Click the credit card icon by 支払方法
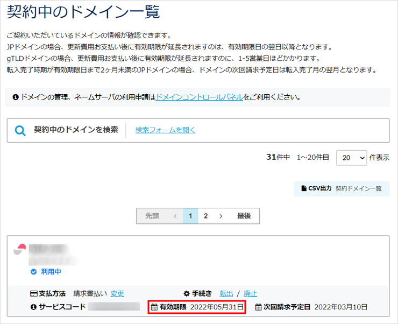The image size is (398, 324). coord(33,294)
